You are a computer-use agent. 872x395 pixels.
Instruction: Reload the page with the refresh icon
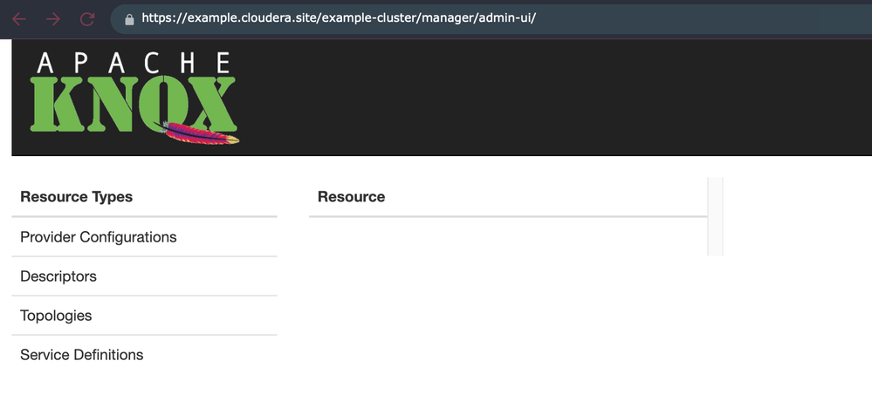tap(87, 19)
